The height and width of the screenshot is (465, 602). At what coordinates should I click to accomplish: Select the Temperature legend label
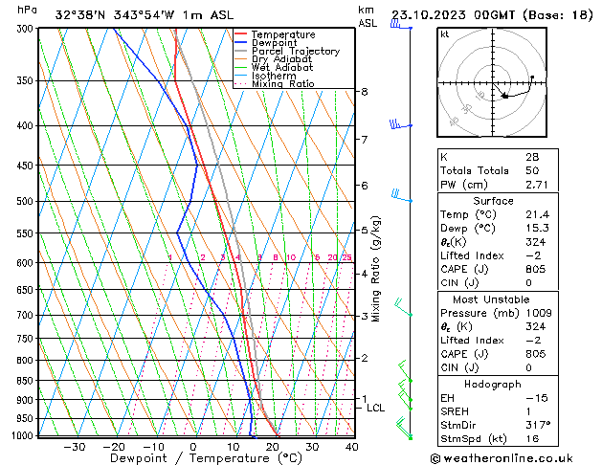[x=283, y=34]
